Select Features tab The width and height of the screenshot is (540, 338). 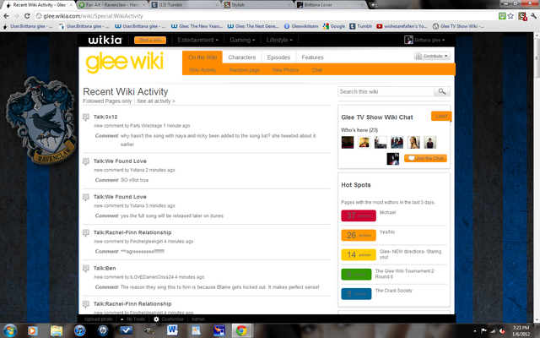tap(312, 57)
